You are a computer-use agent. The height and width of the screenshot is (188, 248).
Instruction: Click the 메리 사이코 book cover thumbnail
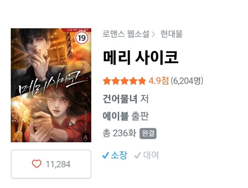coord(51,85)
